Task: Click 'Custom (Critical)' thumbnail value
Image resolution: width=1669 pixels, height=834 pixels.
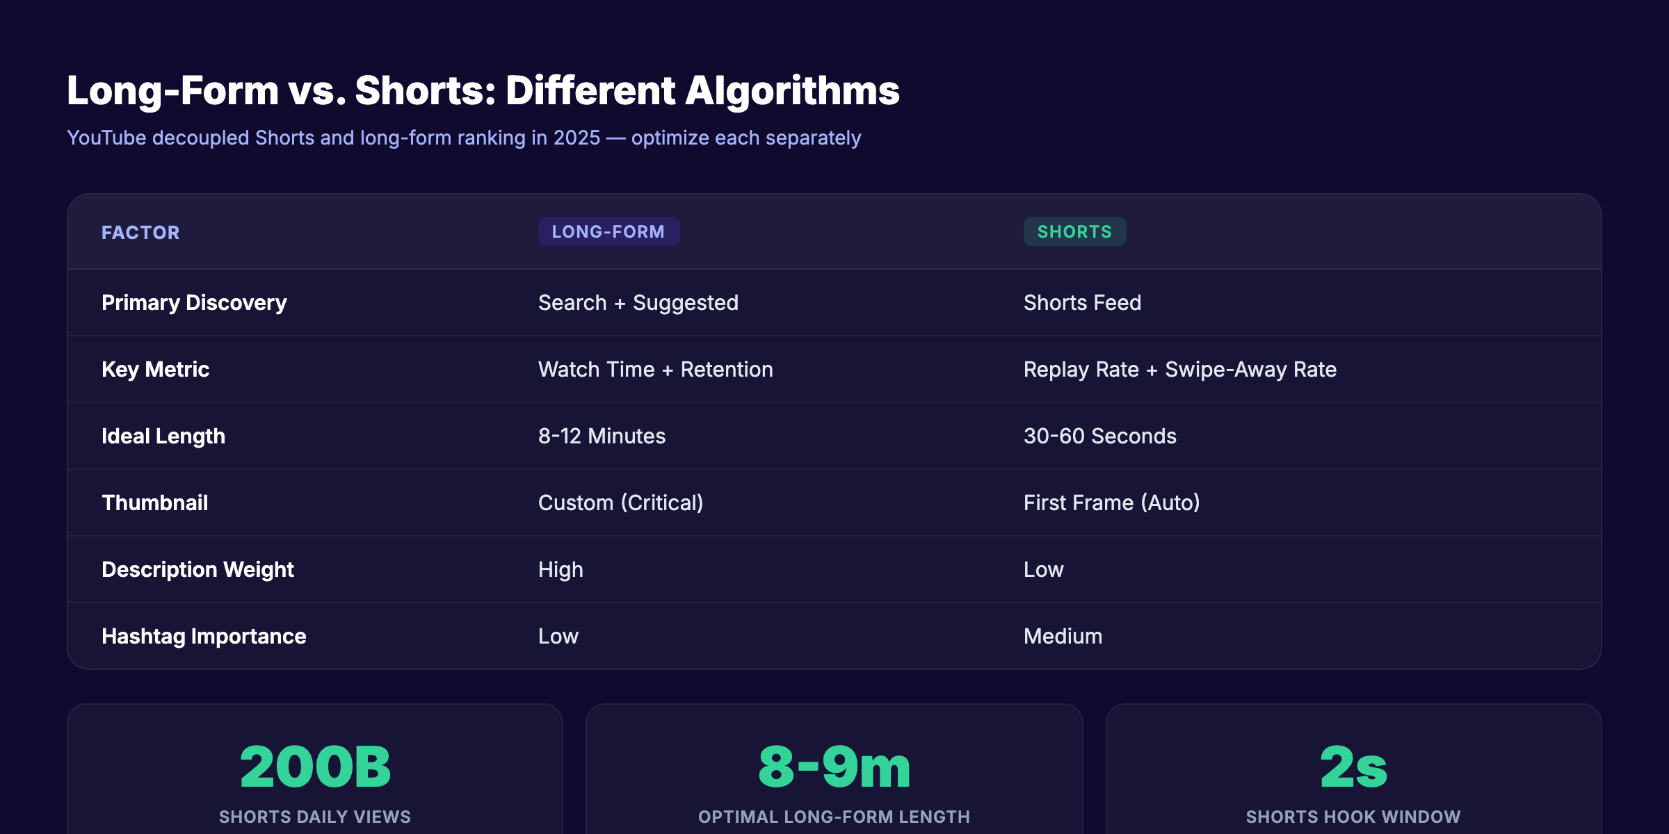Action: pos(621,502)
